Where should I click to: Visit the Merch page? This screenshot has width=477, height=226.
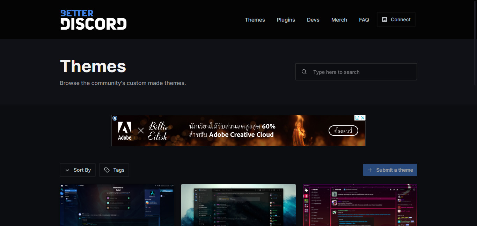pyautogui.click(x=339, y=20)
